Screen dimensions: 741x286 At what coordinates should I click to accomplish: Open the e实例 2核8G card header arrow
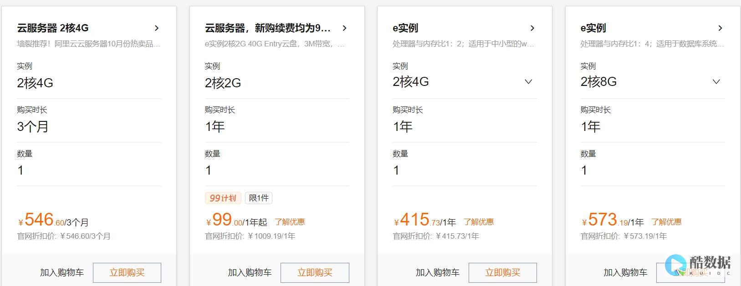(720, 28)
